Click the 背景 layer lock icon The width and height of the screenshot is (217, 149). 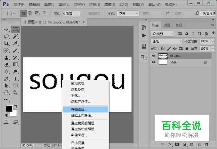205,62
